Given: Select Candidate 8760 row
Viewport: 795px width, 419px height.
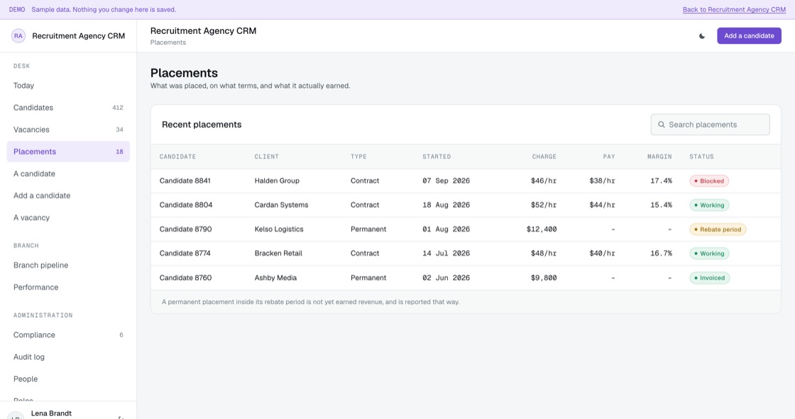Looking at the screenshot, I should pos(466,278).
